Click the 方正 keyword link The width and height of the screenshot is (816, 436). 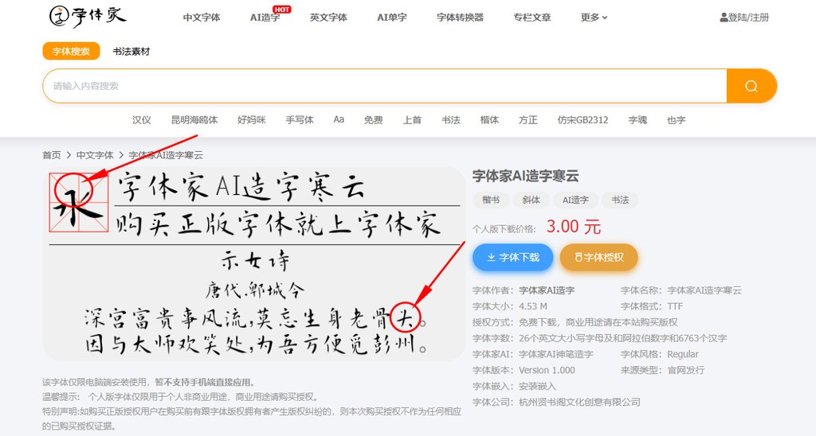tap(528, 120)
